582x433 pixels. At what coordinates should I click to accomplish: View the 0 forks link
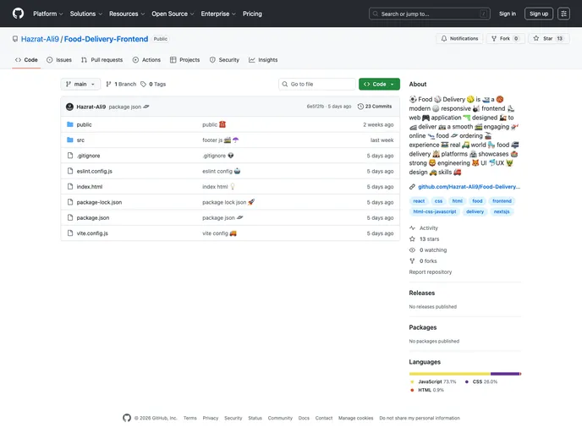423,261
